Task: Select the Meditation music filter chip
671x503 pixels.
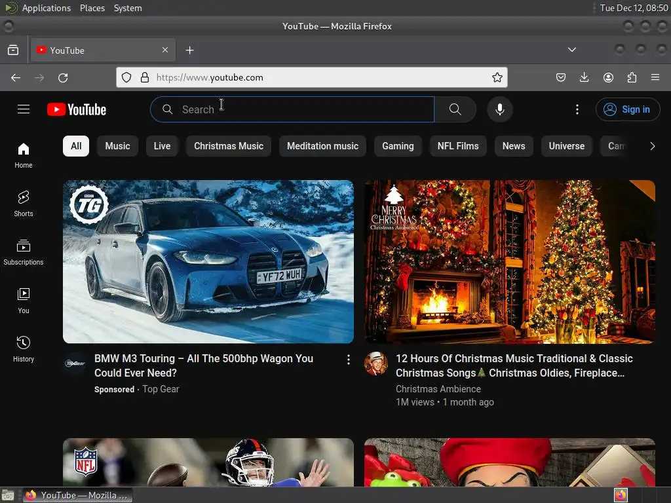Action: point(322,146)
